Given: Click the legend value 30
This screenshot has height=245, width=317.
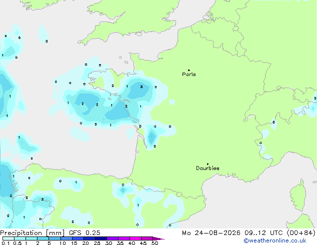Looking at the screenshot, I should tap(108, 243).
